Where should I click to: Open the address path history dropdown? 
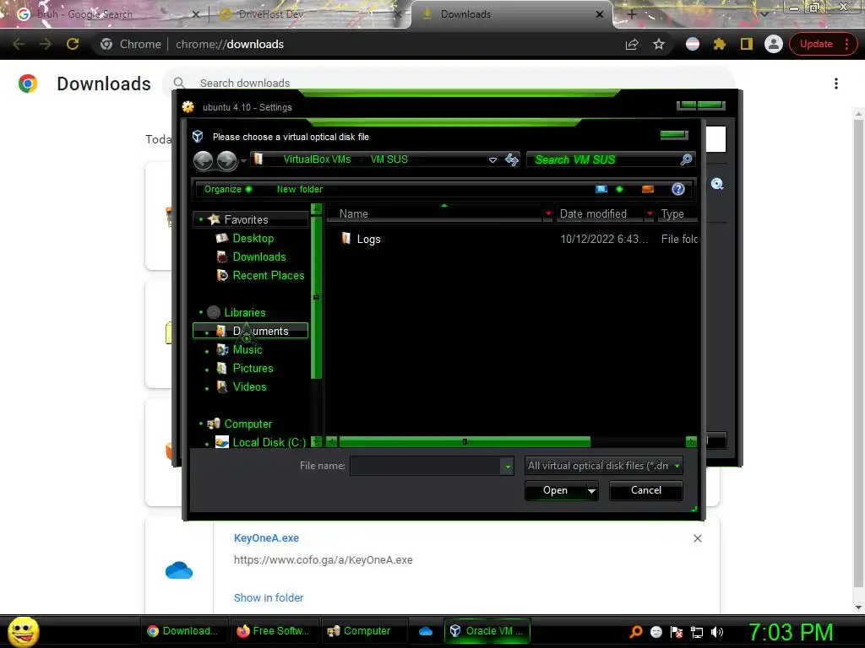(x=492, y=159)
